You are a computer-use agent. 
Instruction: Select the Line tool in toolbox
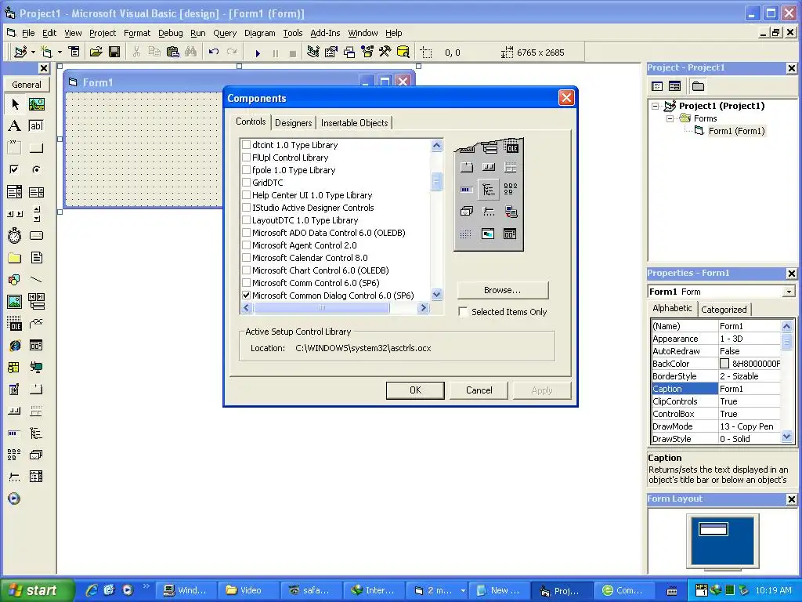click(x=36, y=280)
